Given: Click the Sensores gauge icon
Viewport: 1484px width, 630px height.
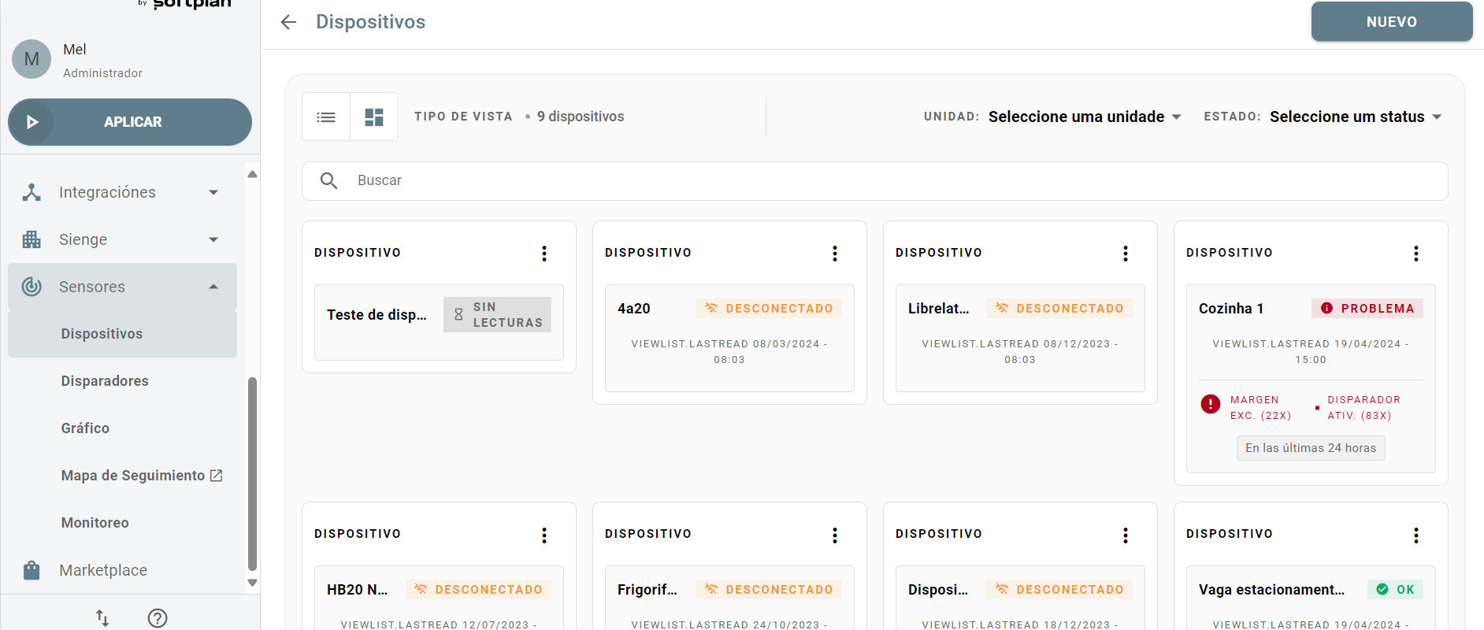Looking at the screenshot, I should 32,287.
